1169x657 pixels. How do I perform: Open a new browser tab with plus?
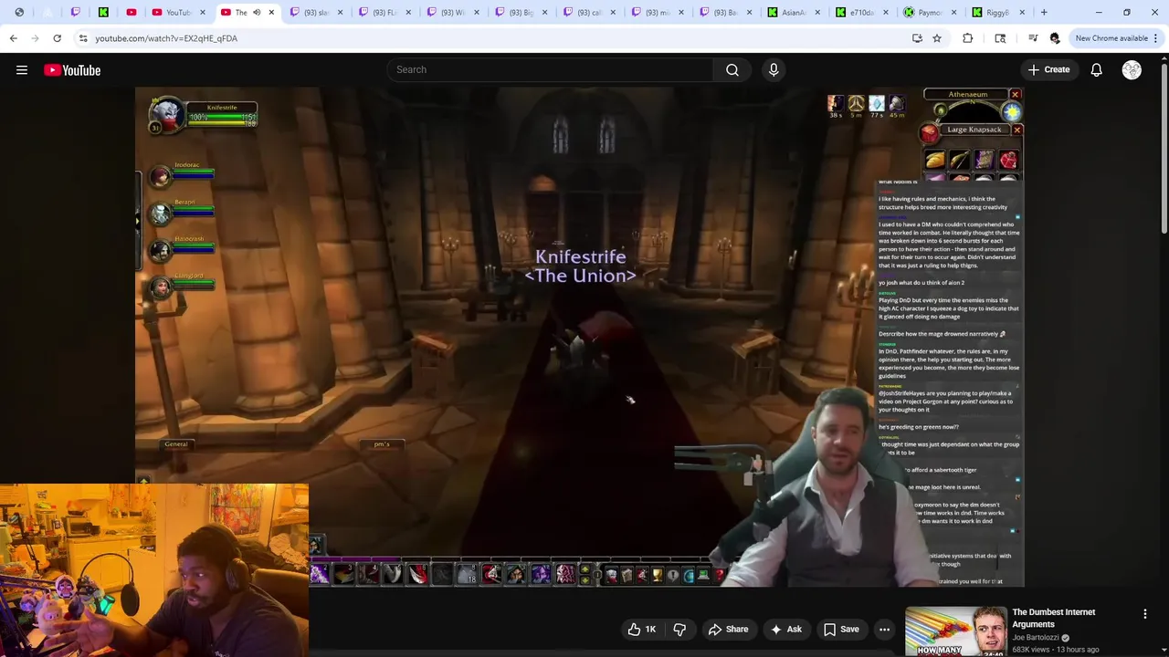tap(1044, 12)
